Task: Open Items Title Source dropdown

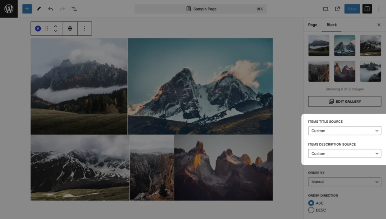Action: [345, 131]
